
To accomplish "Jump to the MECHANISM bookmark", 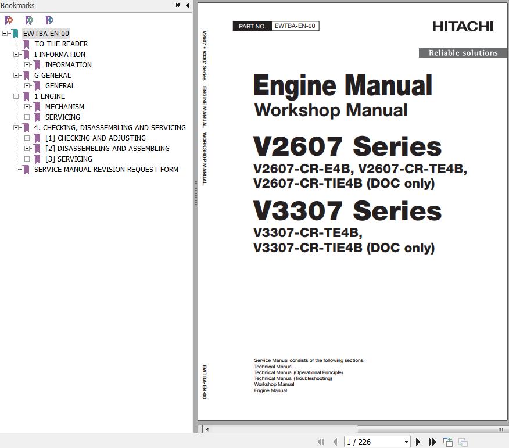I will click(64, 106).
